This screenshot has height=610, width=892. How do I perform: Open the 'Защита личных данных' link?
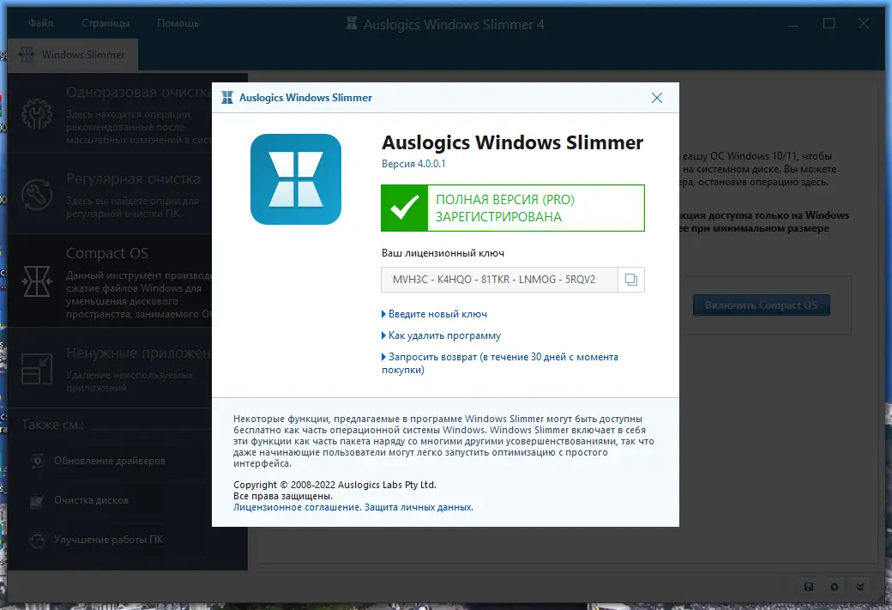pyautogui.click(x=419, y=507)
